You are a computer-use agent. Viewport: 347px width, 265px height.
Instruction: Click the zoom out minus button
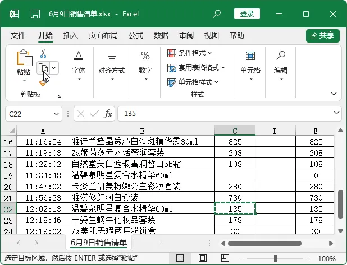[242, 258]
